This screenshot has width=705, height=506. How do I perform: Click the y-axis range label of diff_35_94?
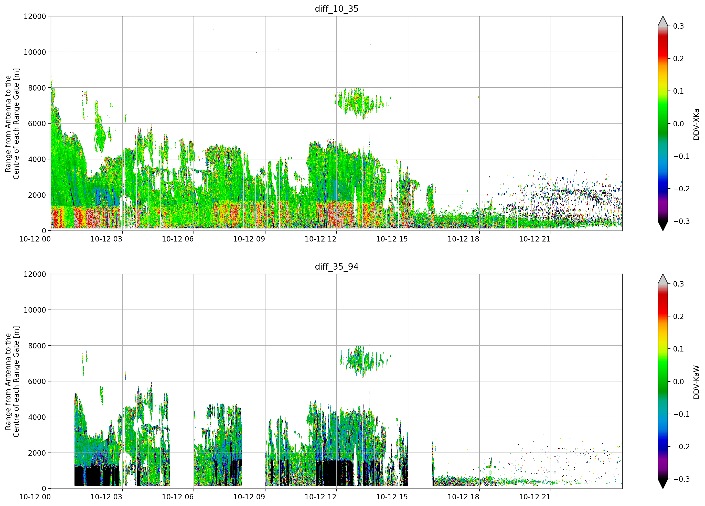pos(12,381)
